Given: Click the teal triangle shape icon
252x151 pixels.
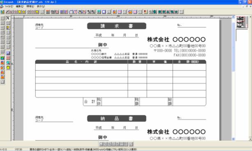Looking at the screenshot, I should click(168, 12).
